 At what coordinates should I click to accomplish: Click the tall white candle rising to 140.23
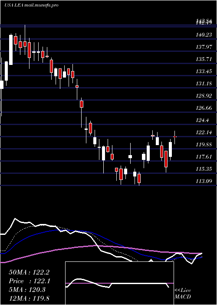pyautogui.click(x=11, y=50)
